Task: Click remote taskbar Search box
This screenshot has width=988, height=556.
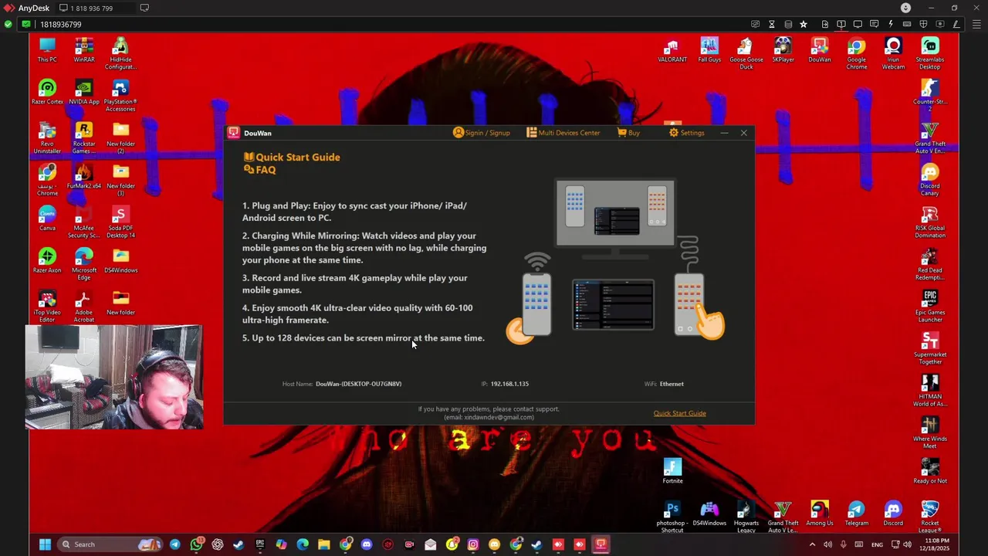Action: tap(110, 544)
